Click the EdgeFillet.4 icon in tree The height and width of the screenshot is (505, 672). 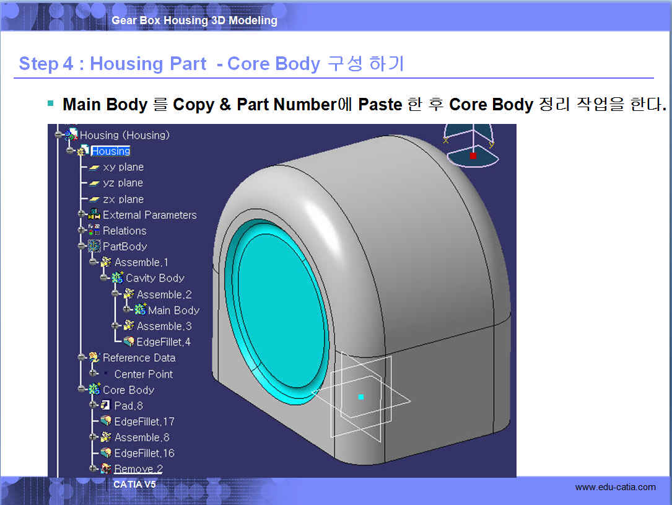128,342
